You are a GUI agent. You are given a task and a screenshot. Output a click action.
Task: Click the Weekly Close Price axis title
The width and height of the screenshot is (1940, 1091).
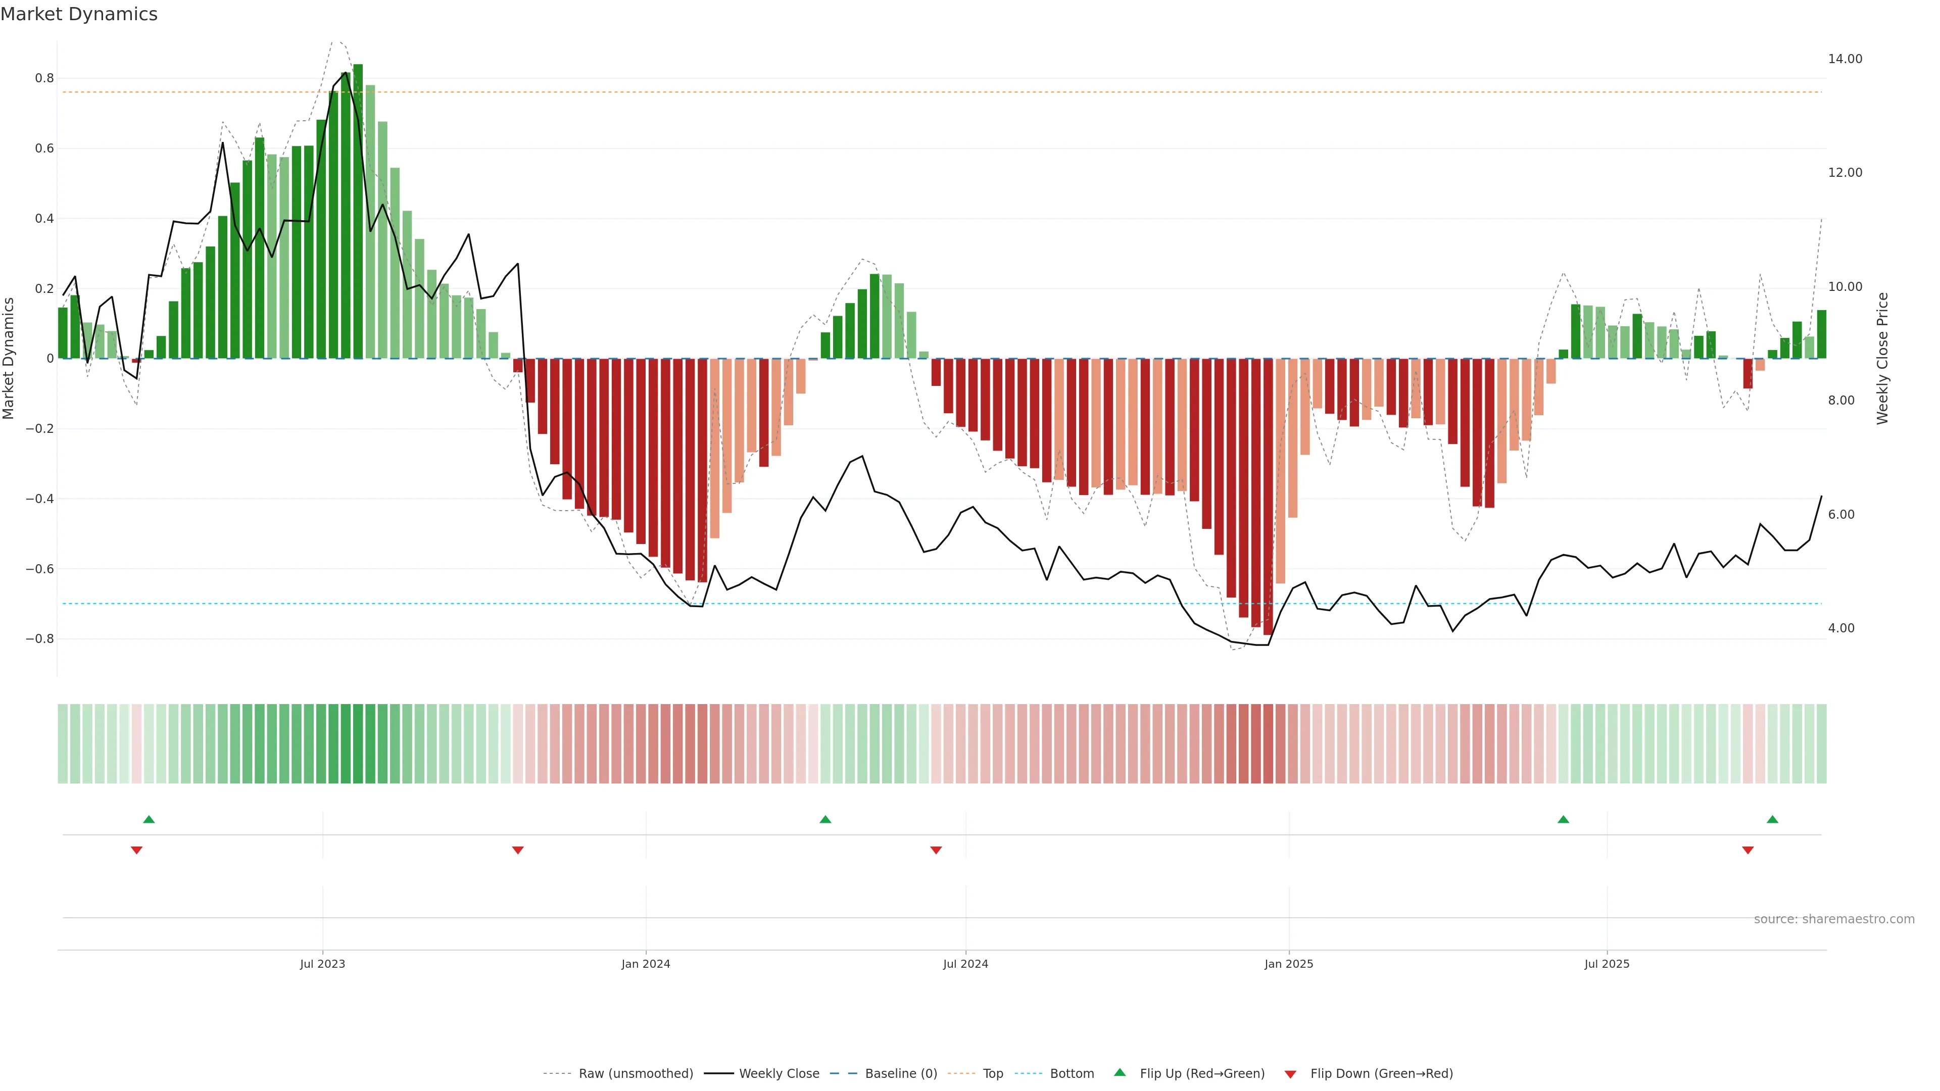[1883, 359]
